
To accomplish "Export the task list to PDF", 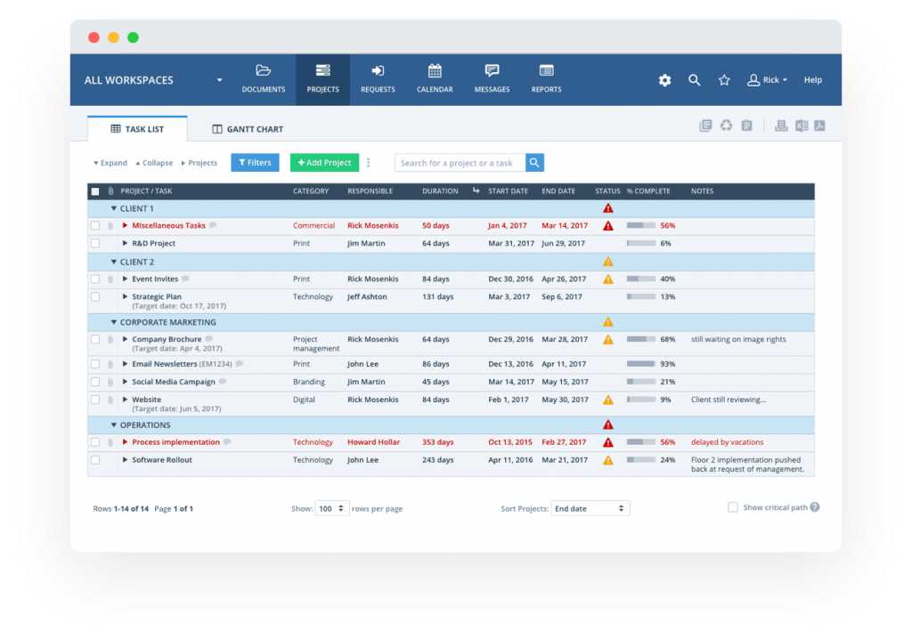I will [819, 125].
